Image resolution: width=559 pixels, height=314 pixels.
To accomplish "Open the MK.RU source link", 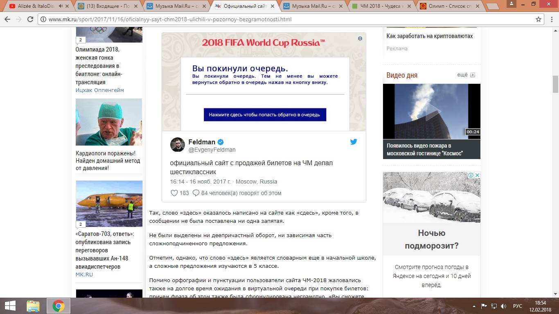I will coord(84,274).
